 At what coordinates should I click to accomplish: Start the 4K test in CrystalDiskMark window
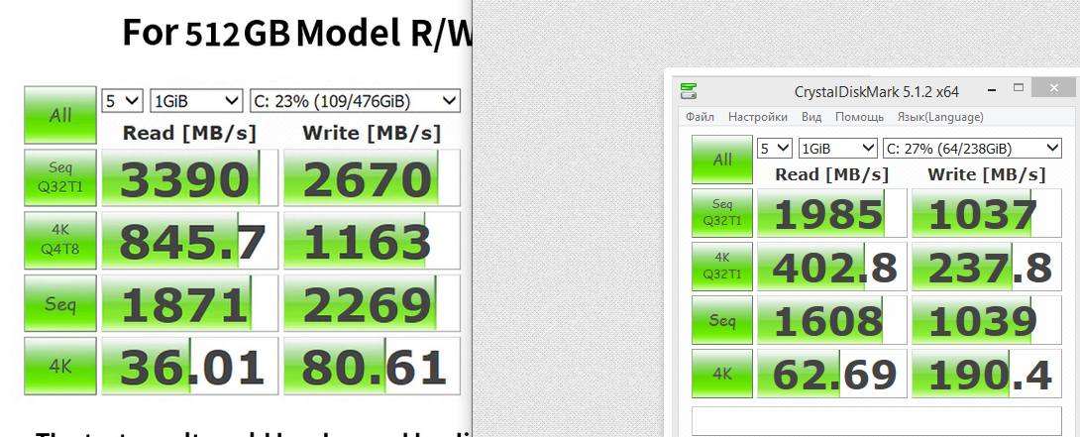point(722,373)
